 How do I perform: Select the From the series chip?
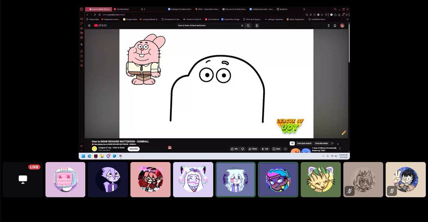pyautogui.click(x=321, y=143)
